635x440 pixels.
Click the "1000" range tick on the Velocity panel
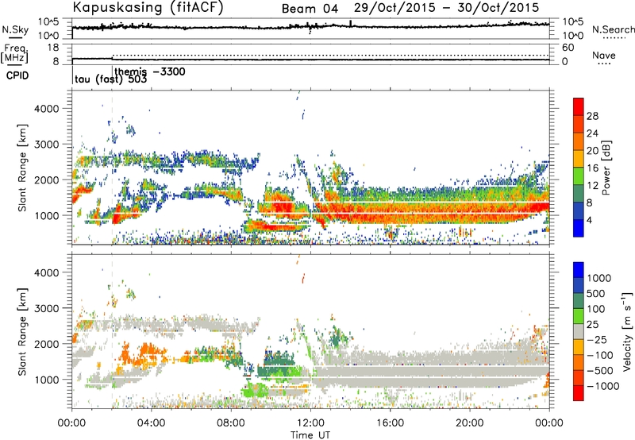[x=46, y=380]
